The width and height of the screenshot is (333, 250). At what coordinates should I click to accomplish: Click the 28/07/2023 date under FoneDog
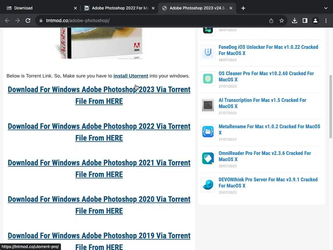pos(227,60)
